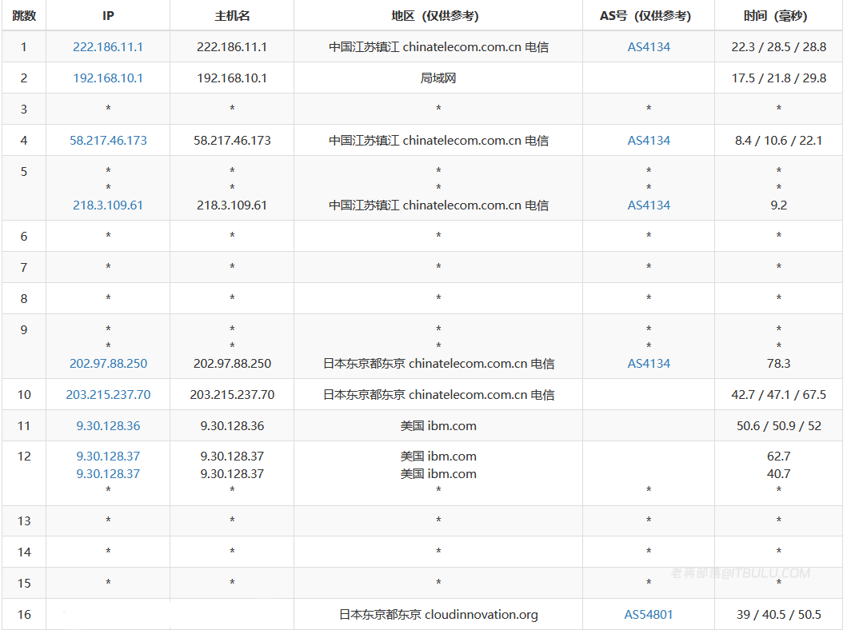Open the first 9.30.128.37 IP link
851x630 pixels.
tap(108, 457)
